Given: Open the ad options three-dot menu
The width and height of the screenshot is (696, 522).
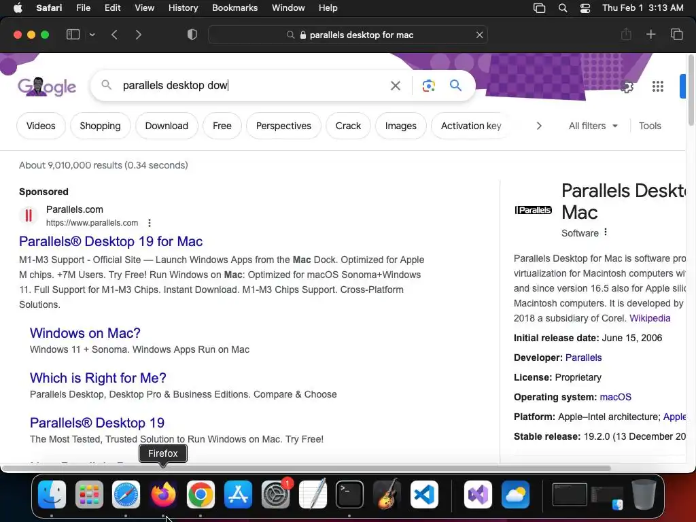Looking at the screenshot, I should tap(150, 223).
